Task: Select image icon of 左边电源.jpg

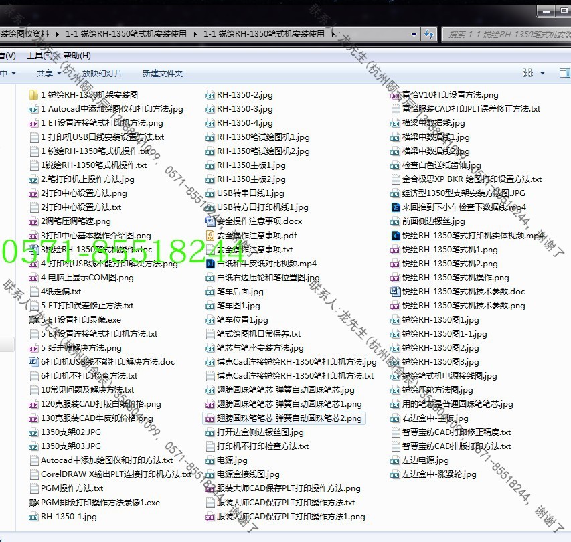Action: [x=395, y=460]
